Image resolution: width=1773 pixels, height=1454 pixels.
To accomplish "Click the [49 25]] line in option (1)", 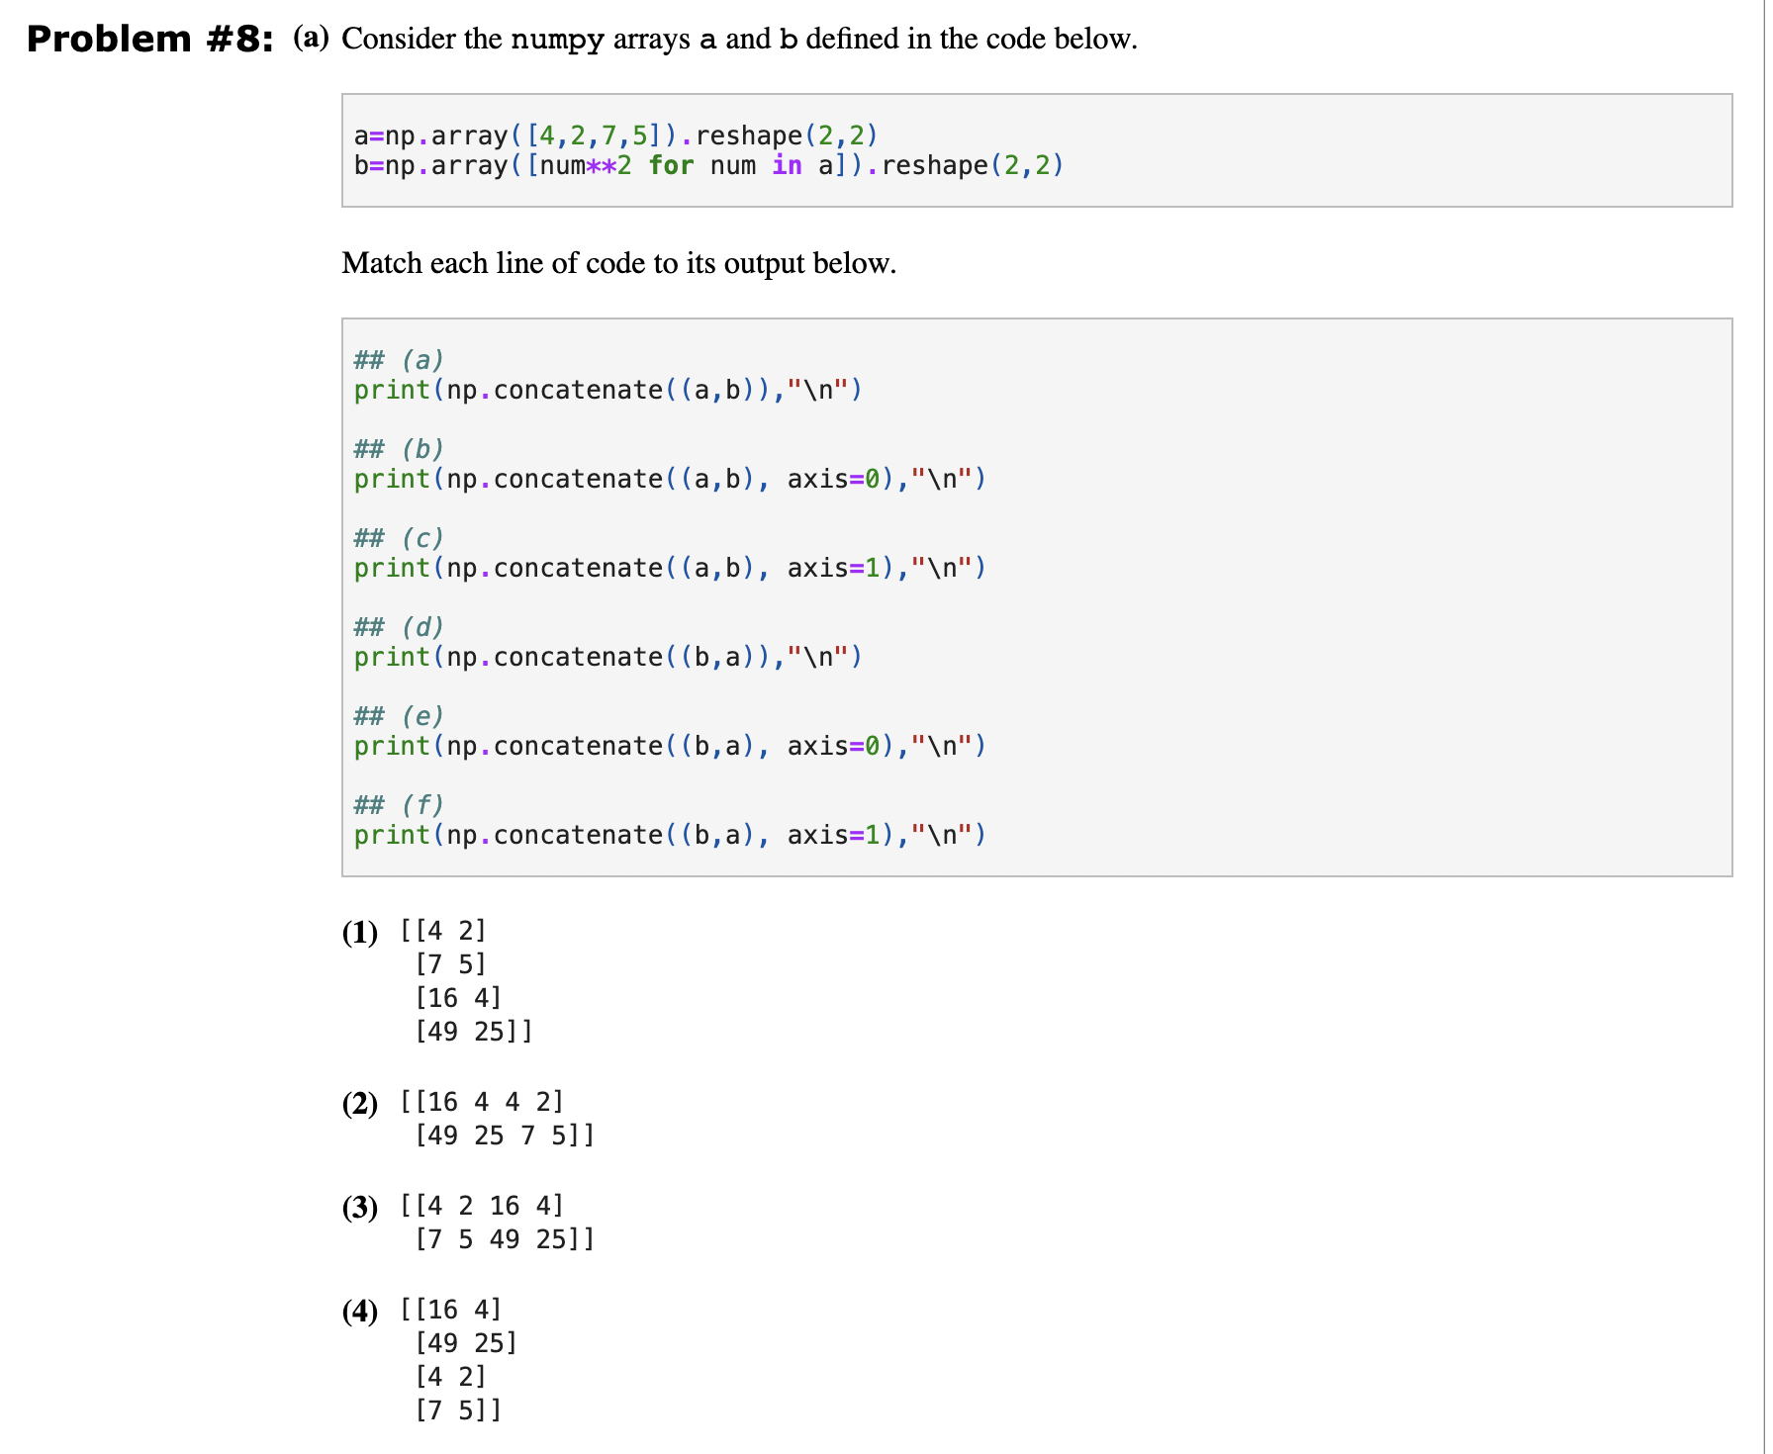I will [473, 1031].
